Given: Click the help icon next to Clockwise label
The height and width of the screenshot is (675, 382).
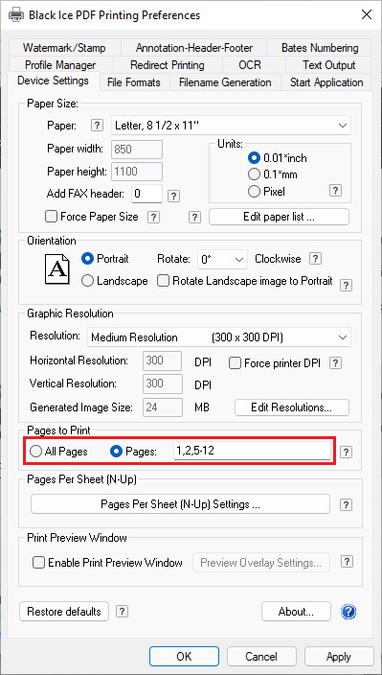Looking at the screenshot, I should click(316, 259).
